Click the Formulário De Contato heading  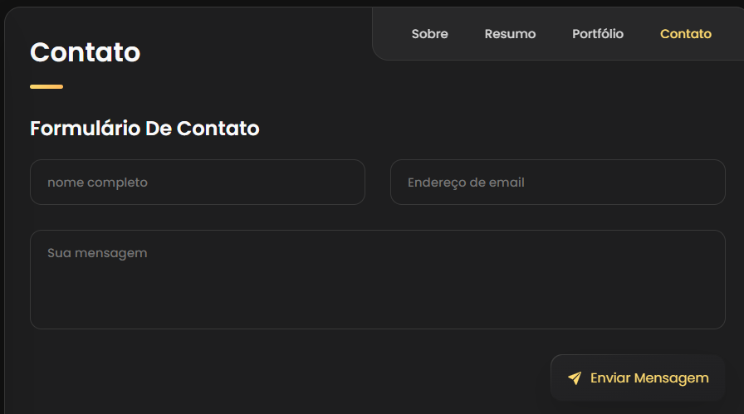click(x=144, y=129)
